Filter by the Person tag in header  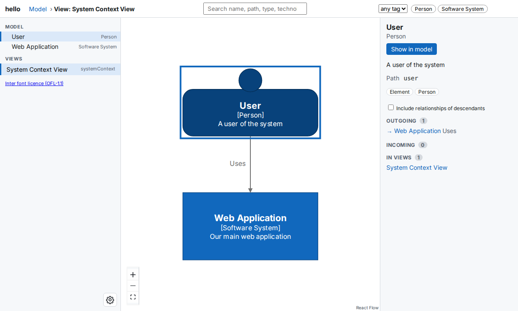click(423, 9)
